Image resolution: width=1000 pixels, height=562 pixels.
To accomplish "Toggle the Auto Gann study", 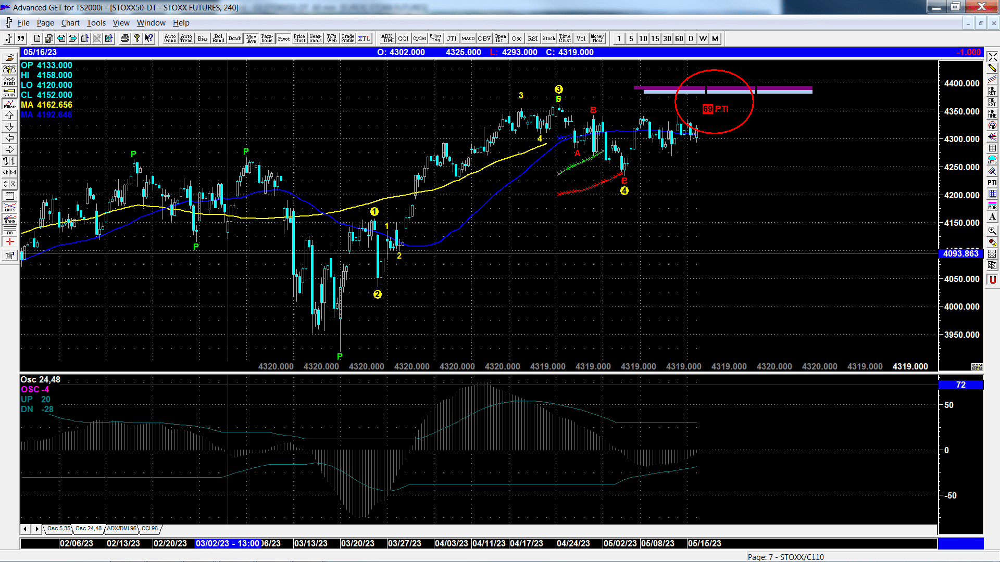I will (x=170, y=39).
